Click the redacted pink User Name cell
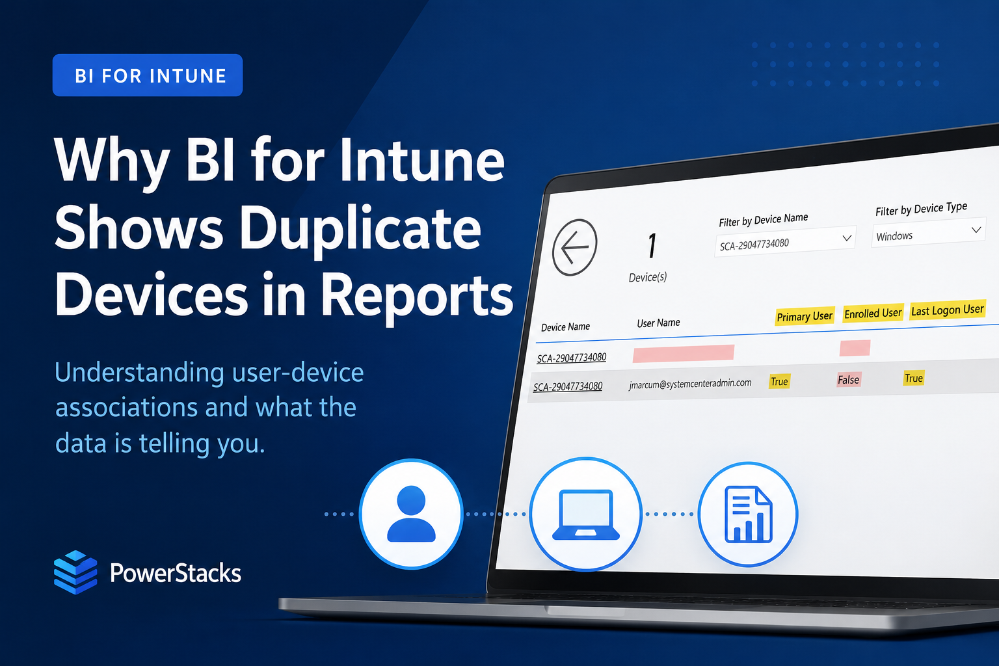 (x=684, y=353)
